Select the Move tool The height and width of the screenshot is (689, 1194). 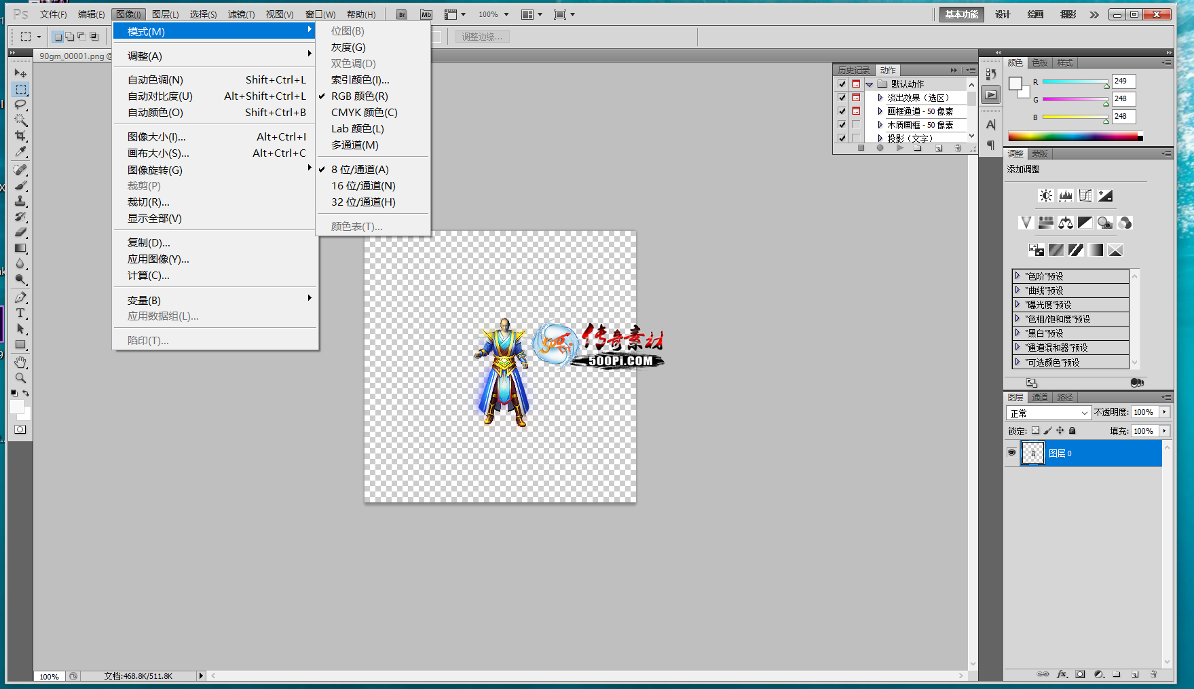(20, 73)
